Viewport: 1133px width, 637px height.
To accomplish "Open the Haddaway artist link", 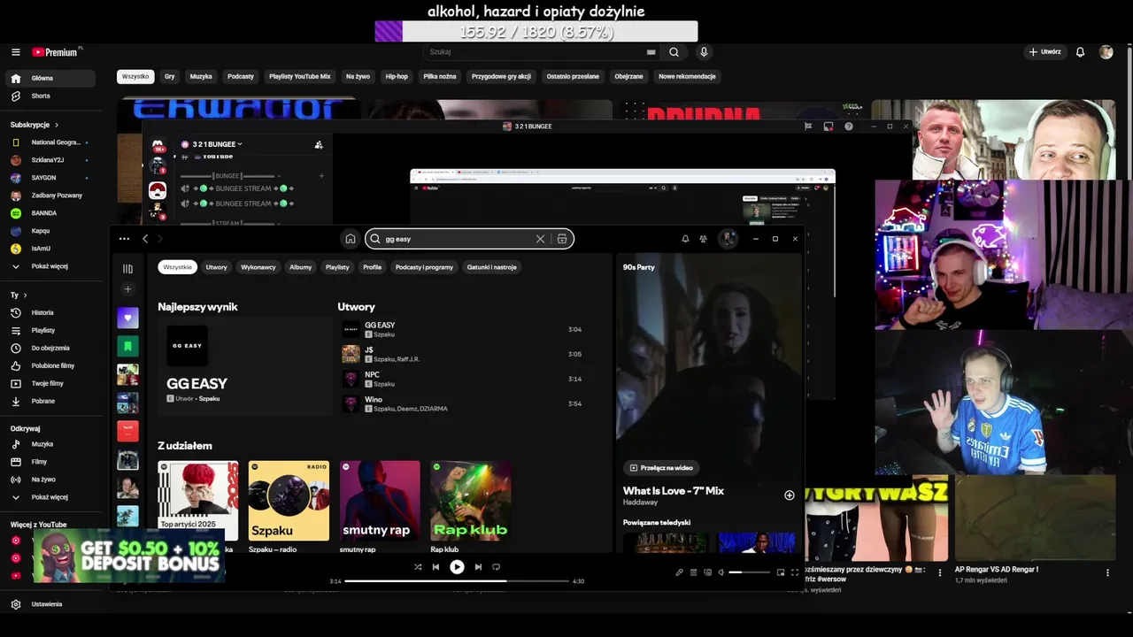I will (x=640, y=503).
